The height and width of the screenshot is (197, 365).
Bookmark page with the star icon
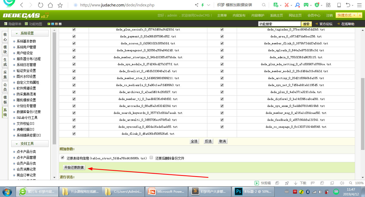click(60, 5)
